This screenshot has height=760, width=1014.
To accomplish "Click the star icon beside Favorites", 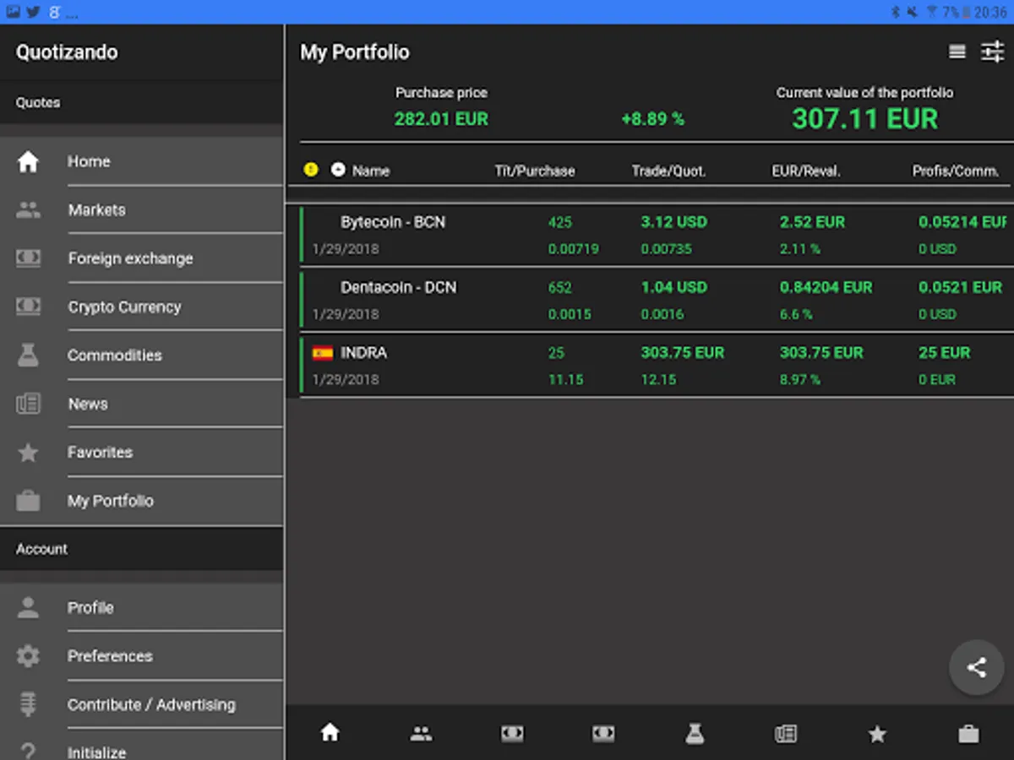I will point(28,453).
